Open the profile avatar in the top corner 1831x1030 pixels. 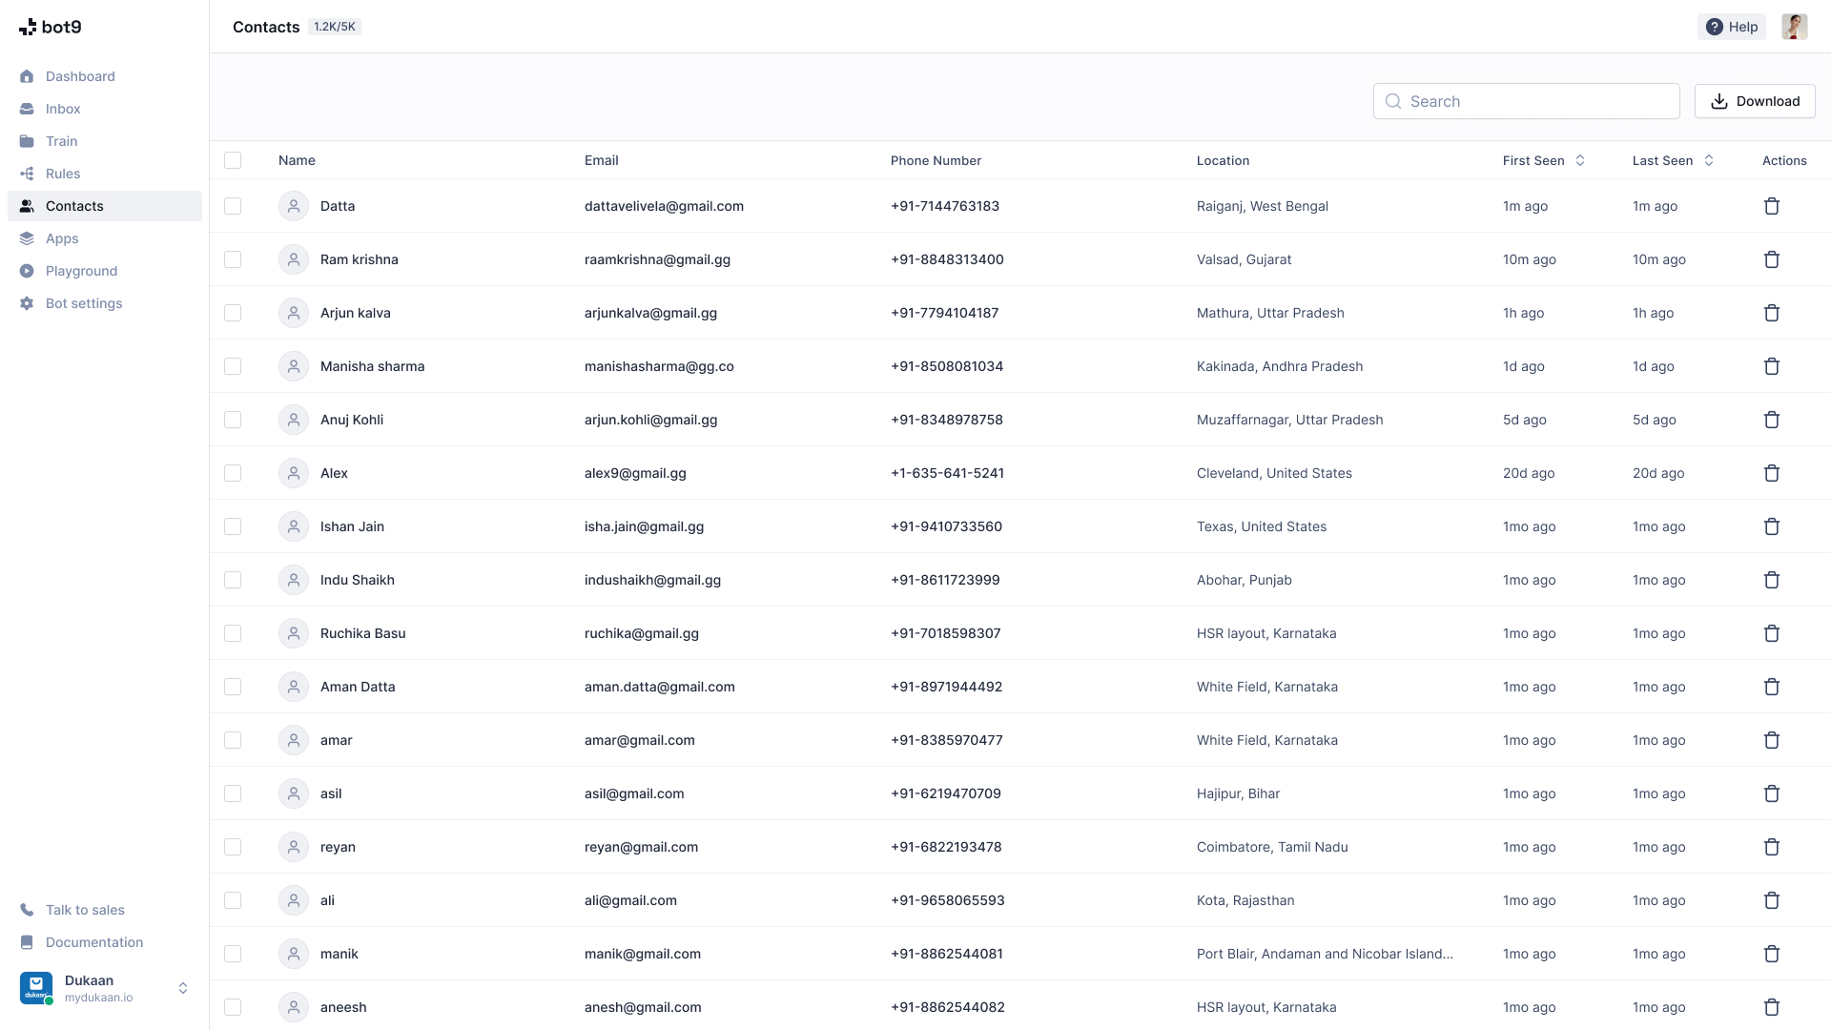point(1794,26)
